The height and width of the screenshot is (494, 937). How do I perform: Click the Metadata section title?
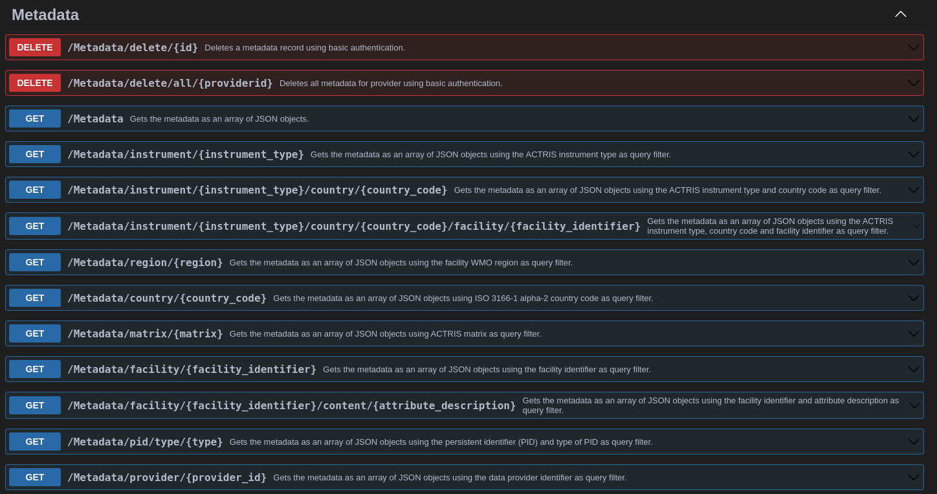click(x=45, y=15)
